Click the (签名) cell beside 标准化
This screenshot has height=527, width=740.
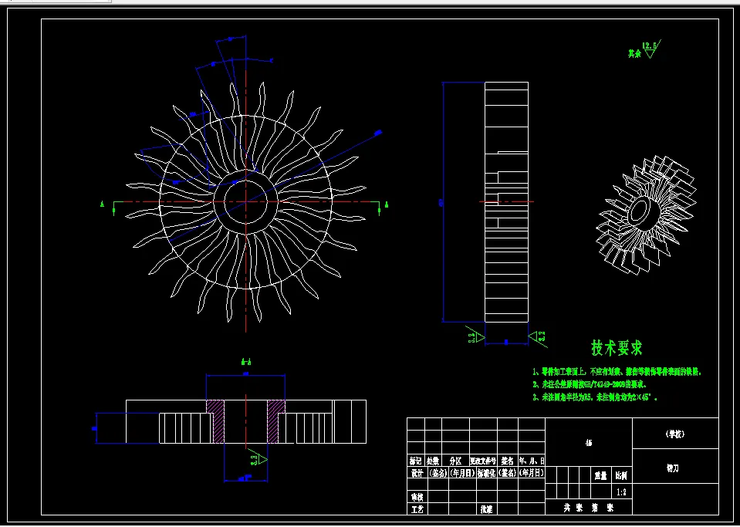pyautogui.click(x=507, y=473)
